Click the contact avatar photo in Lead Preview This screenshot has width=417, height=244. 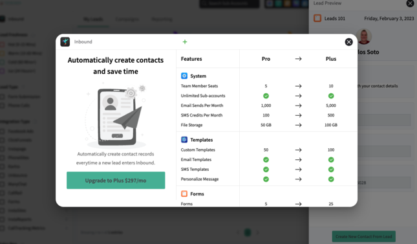364,36
